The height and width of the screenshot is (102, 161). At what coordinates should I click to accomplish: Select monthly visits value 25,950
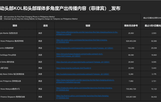(x=131, y=33)
